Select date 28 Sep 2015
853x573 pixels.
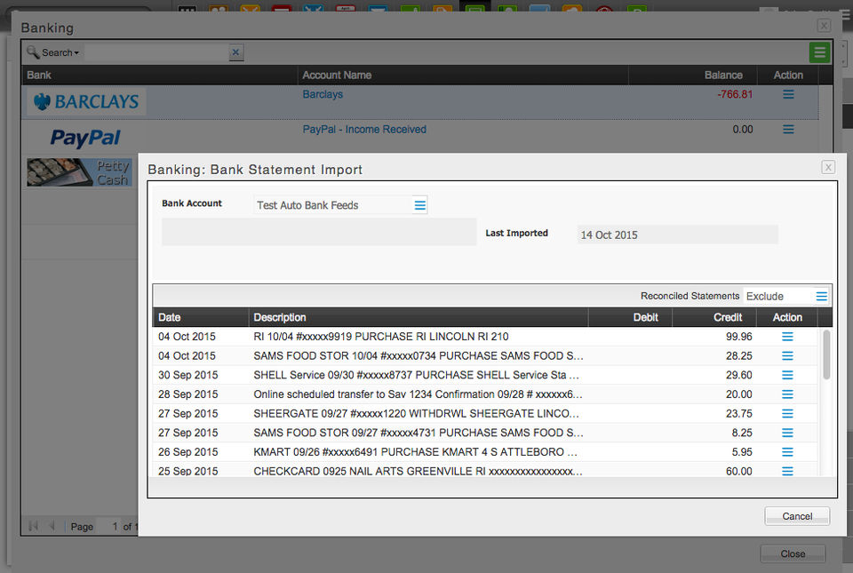point(187,394)
